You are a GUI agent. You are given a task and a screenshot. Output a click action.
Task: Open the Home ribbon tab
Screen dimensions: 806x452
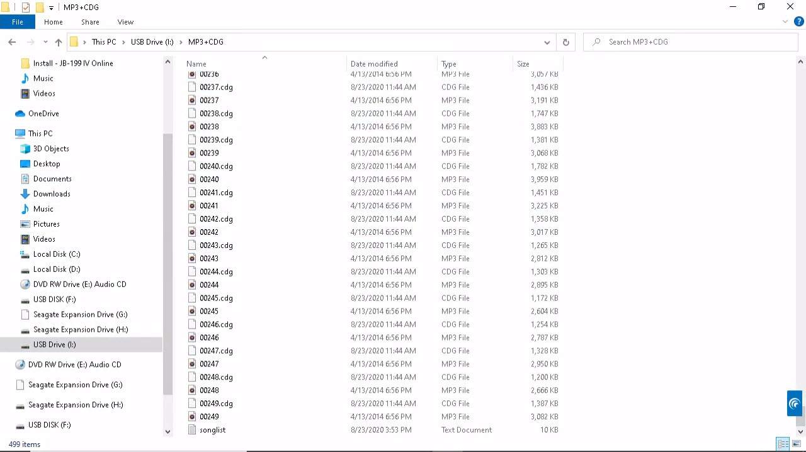tap(54, 22)
